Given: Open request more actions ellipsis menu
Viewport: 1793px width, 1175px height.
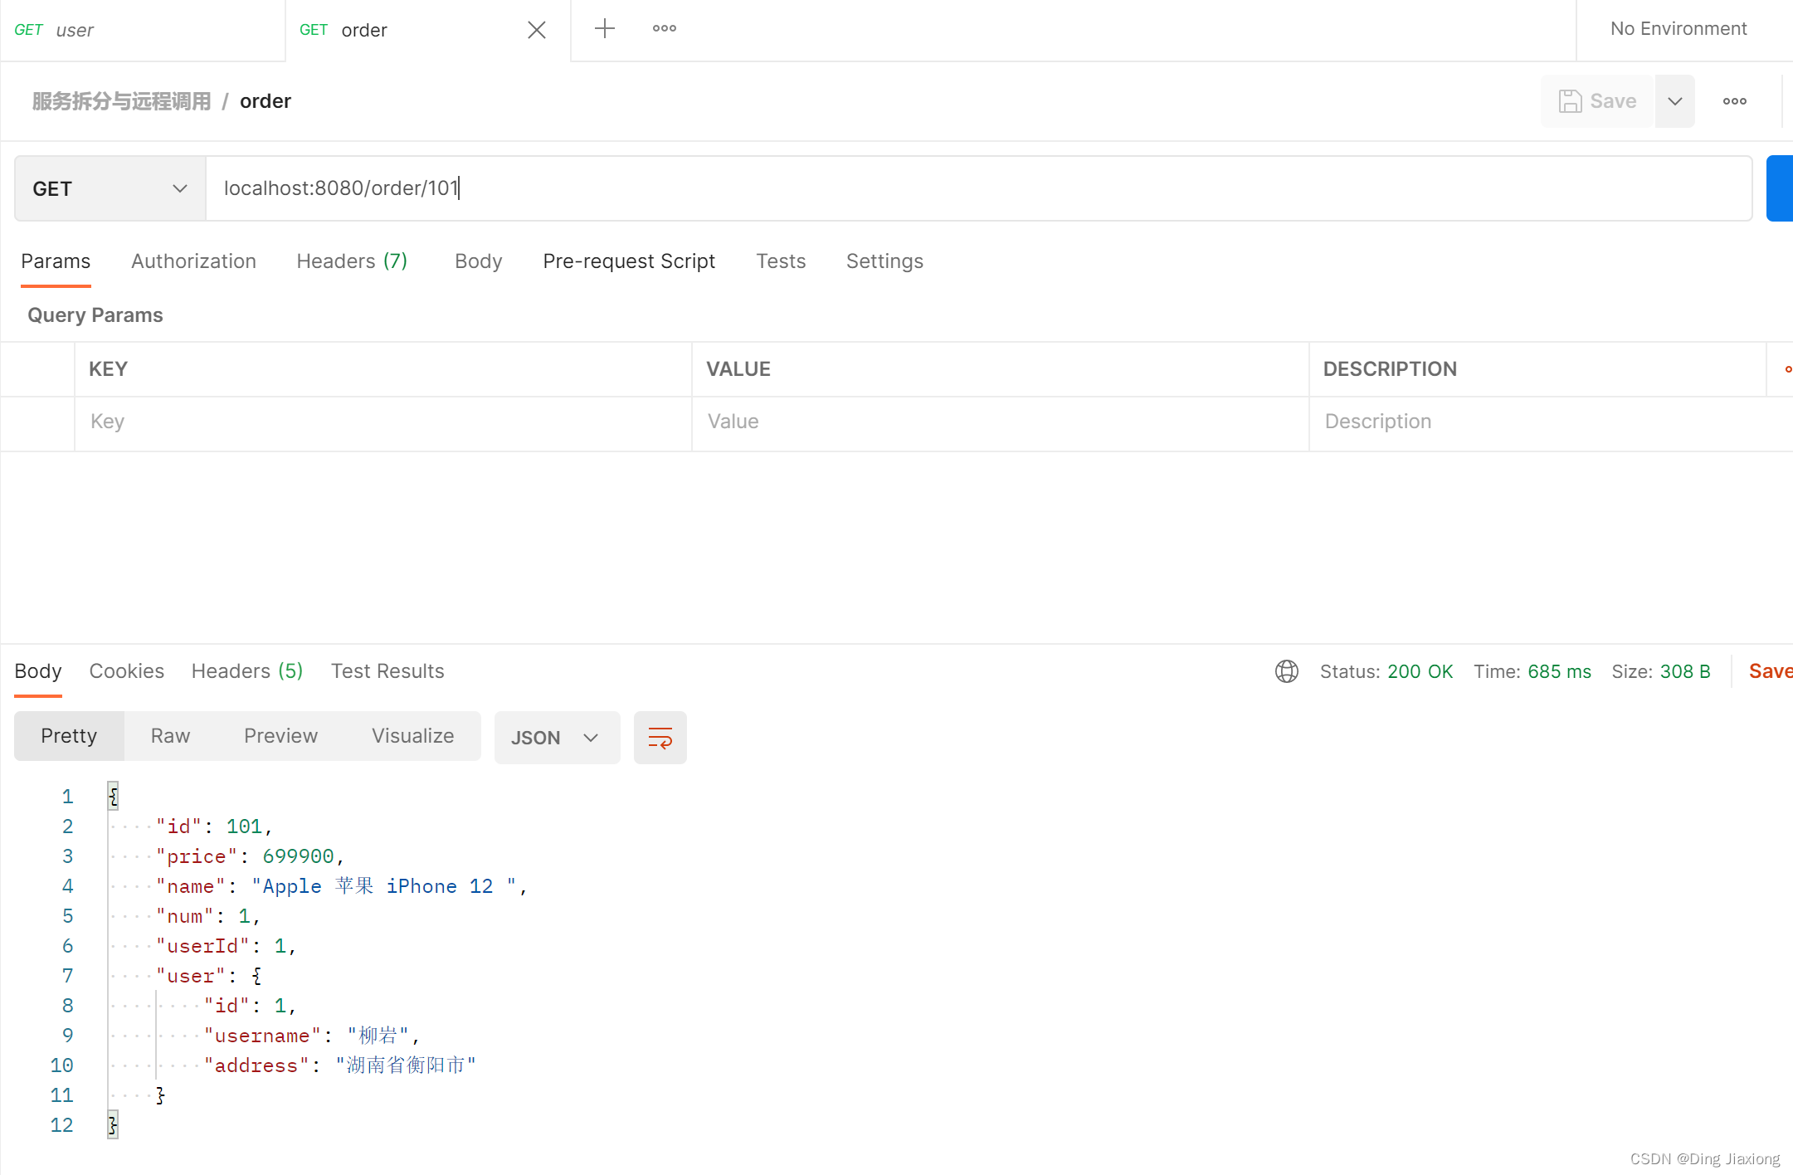Looking at the screenshot, I should point(1735,101).
